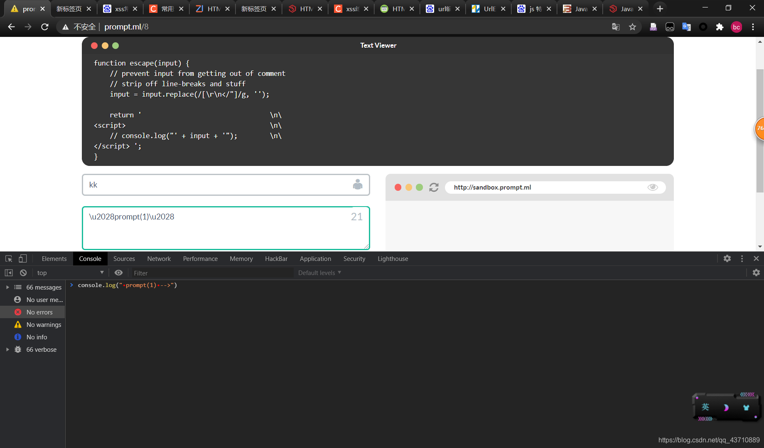Click the payload textarea with prompt(1)
Image resolution: width=764 pixels, height=448 pixels.
(226, 228)
